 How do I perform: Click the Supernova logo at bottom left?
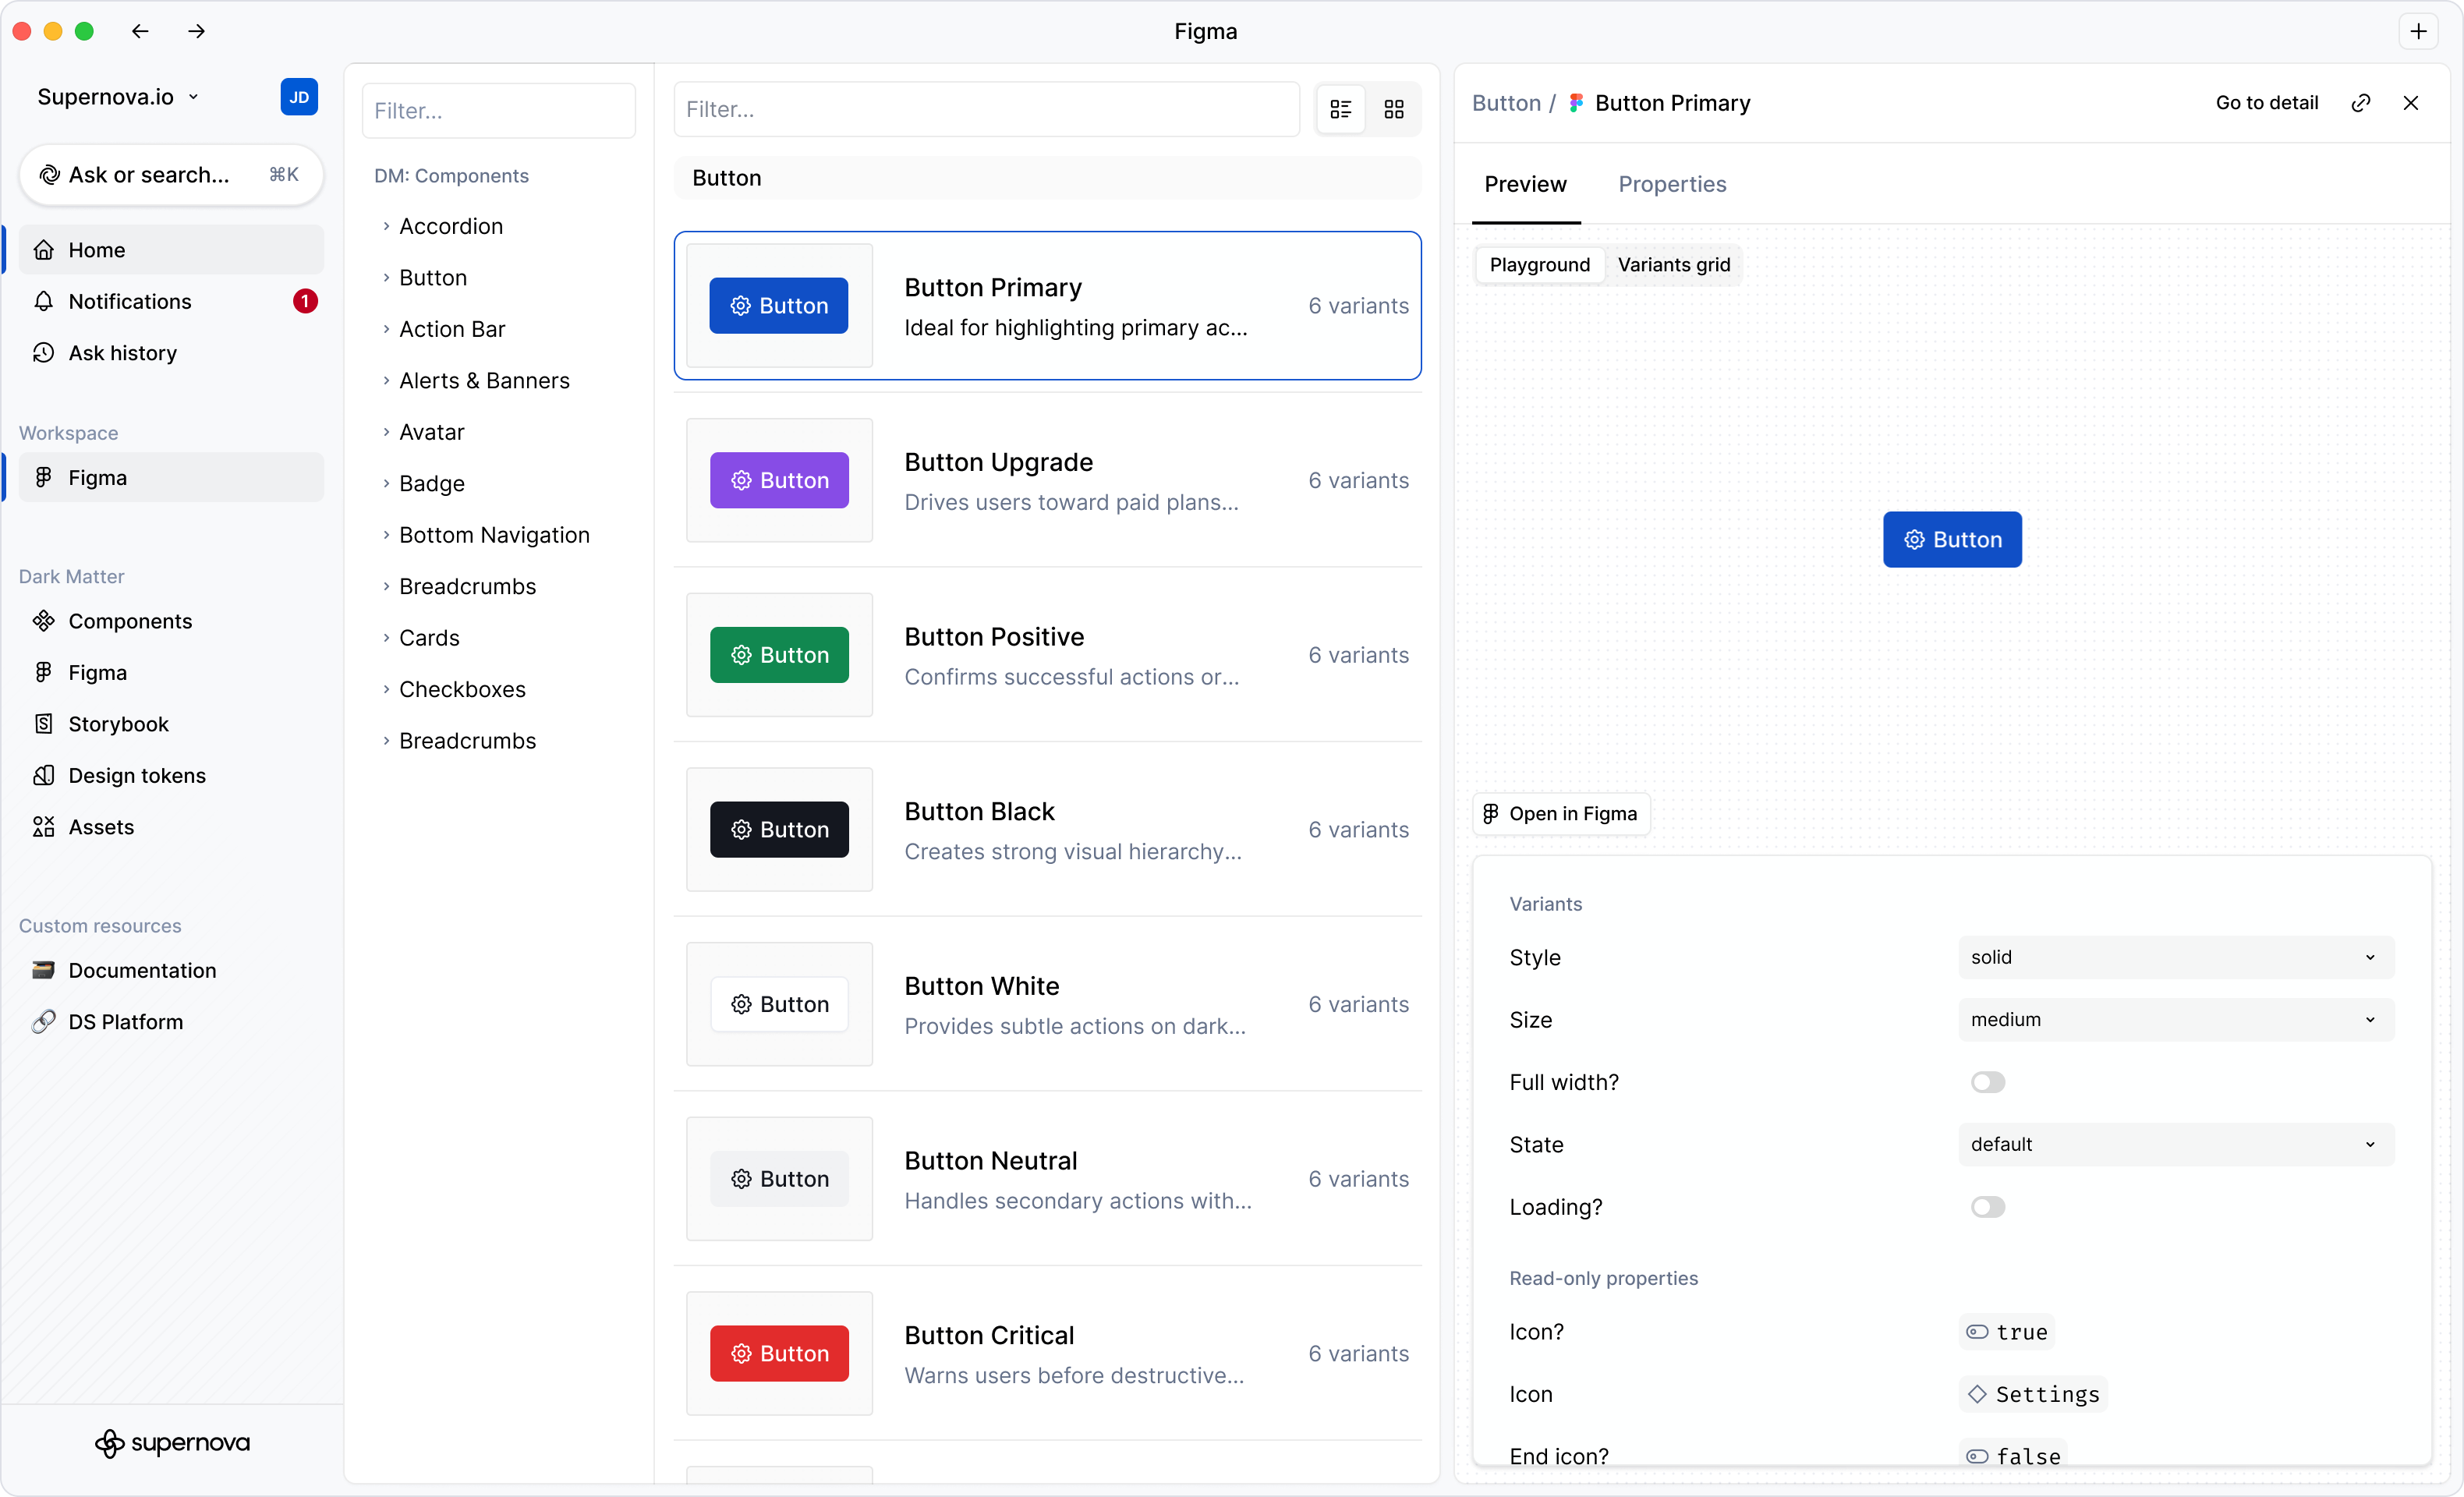click(x=172, y=1443)
